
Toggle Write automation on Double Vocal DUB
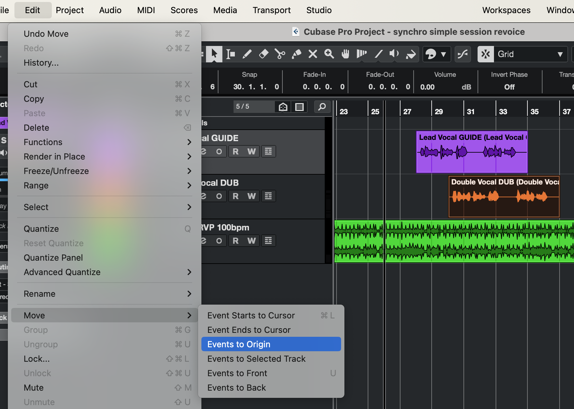[x=252, y=196]
